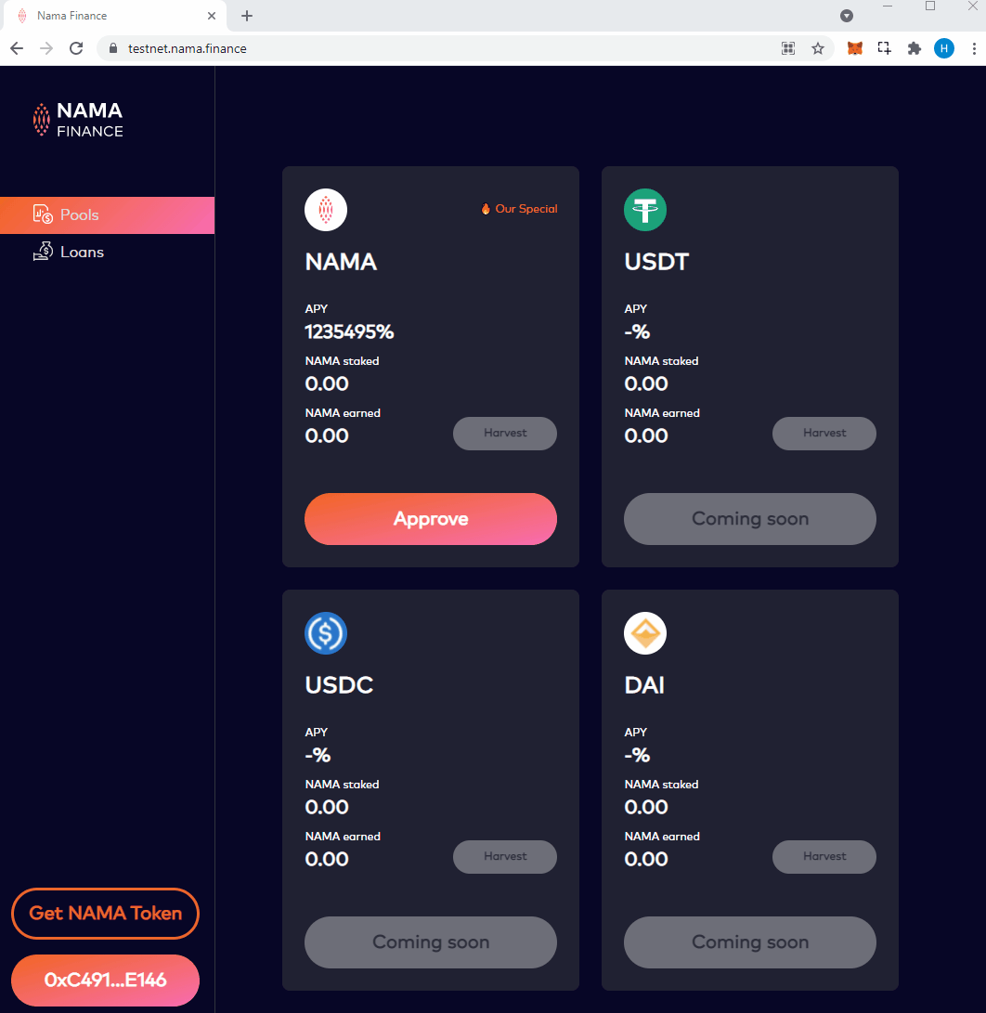Open a new browser tab
The image size is (986, 1013).
247,16
